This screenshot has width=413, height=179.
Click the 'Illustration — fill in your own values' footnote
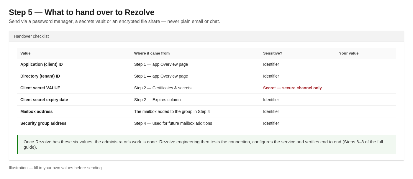(56, 168)
